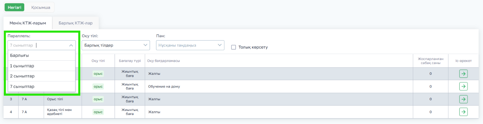Open arrow action for Обучение на дому row
The width and height of the screenshot is (483, 124).
(x=463, y=86)
